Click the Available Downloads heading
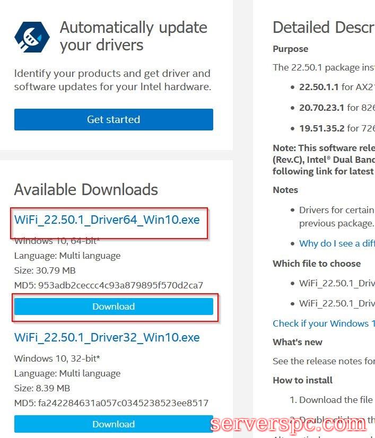 (86, 189)
